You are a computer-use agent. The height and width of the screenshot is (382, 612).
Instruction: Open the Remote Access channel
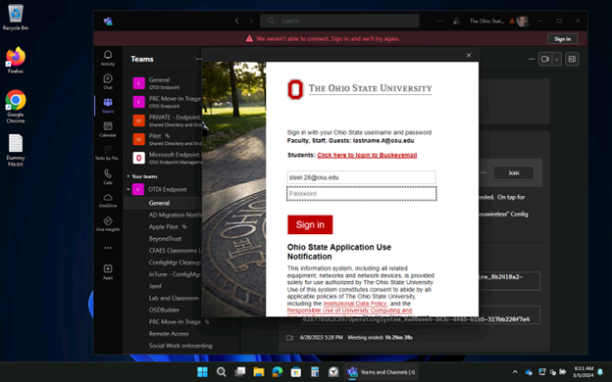(x=169, y=334)
